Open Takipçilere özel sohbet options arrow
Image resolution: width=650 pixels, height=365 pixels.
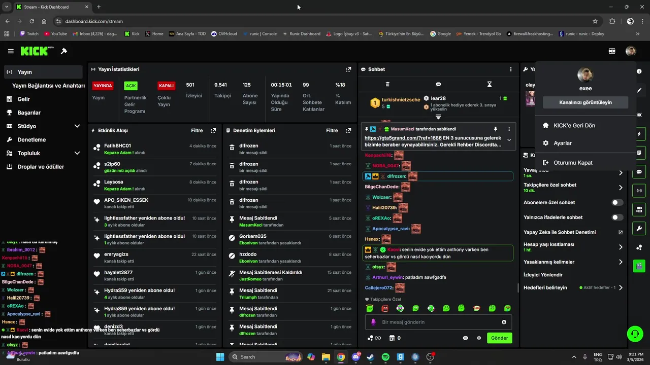point(621,188)
